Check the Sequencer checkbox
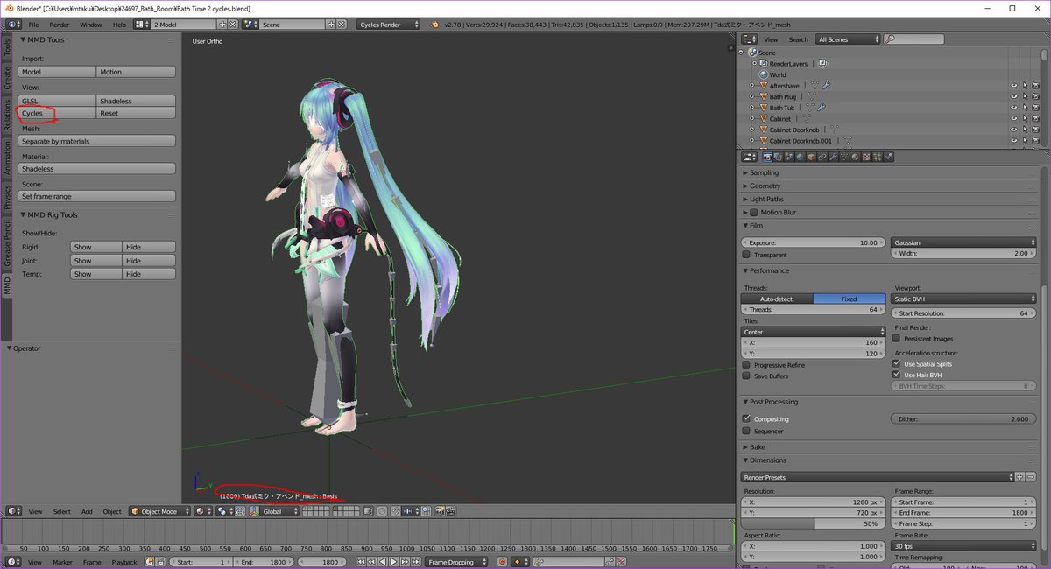 pyautogui.click(x=746, y=431)
